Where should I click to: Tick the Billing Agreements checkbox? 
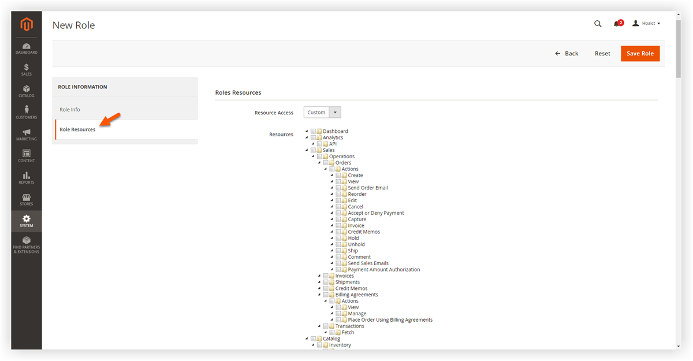click(325, 295)
